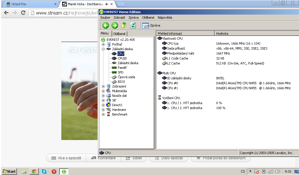Click the volume speaker icon in system tray

(277, 171)
